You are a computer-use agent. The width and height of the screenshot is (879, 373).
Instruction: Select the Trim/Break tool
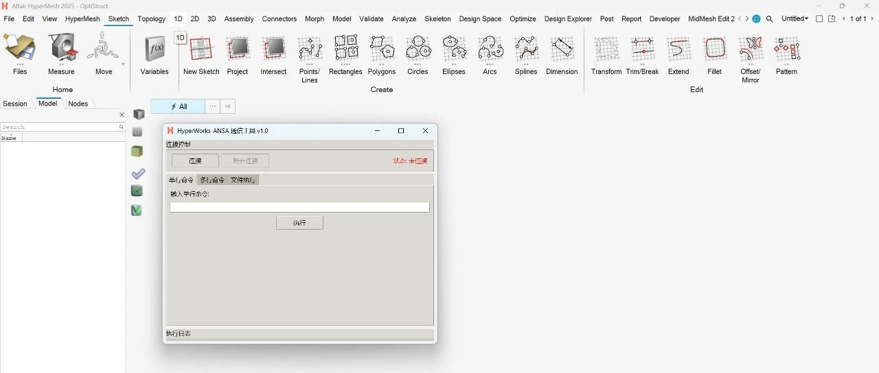point(643,55)
